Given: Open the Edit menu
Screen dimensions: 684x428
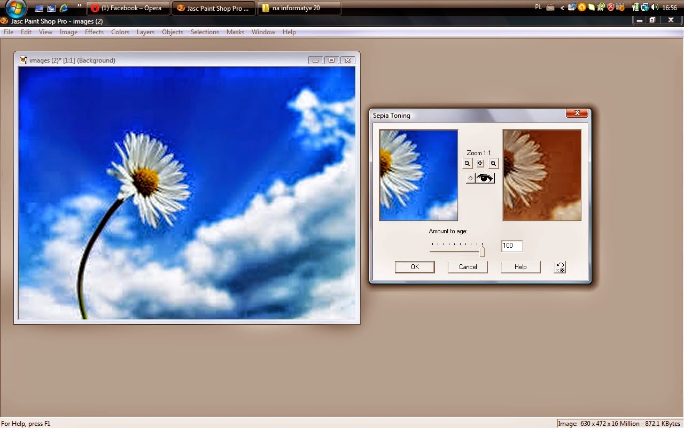Looking at the screenshot, I should click(x=26, y=32).
